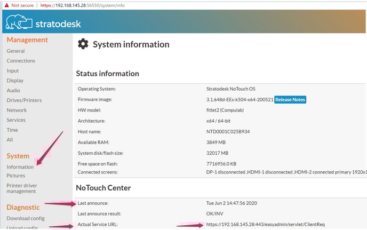367x230 pixels.
Task: Select Audio in the Management menu
Action: [x=13, y=90]
